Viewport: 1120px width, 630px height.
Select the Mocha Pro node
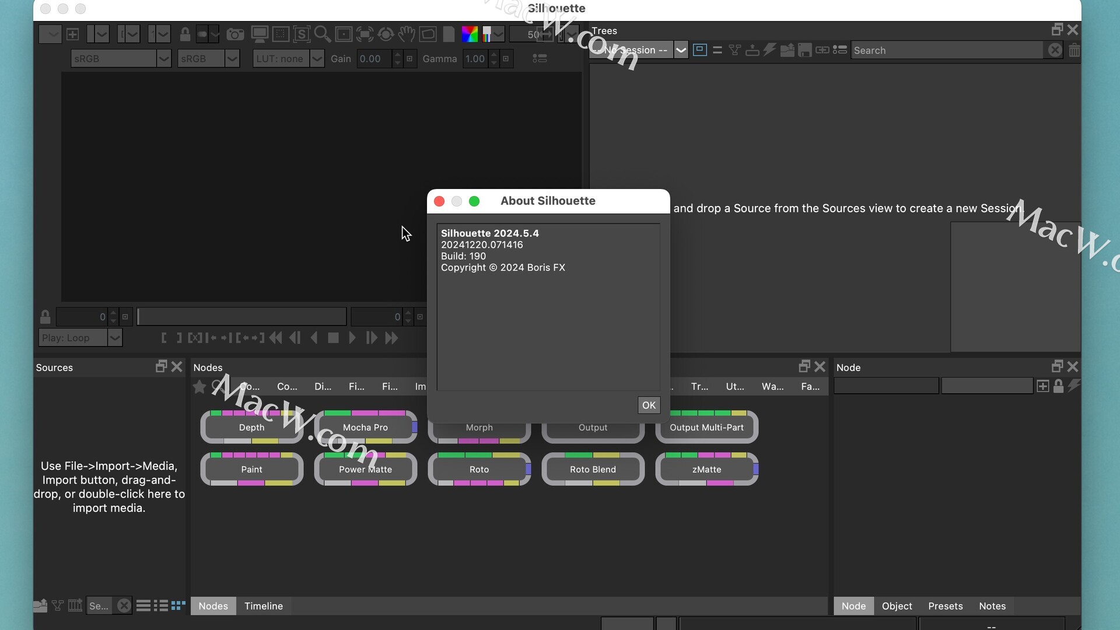(366, 428)
